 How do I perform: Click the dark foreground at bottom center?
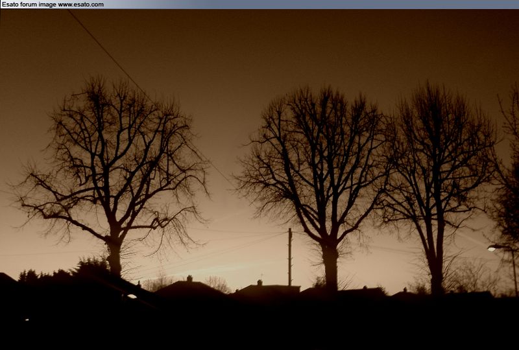tap(259, 324)
